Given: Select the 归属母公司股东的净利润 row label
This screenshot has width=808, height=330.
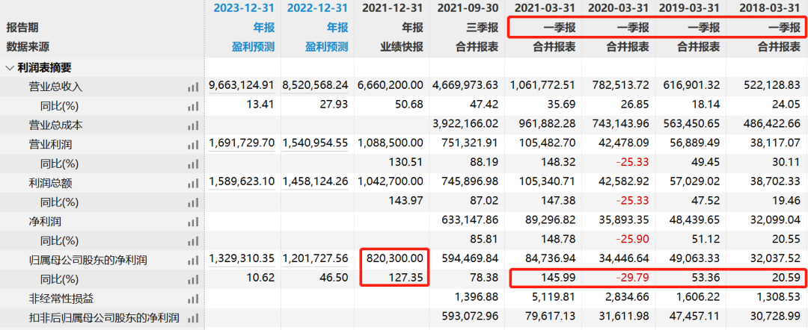Looking at the screenshot, I should pyautogui.click(x=88, y=261).
